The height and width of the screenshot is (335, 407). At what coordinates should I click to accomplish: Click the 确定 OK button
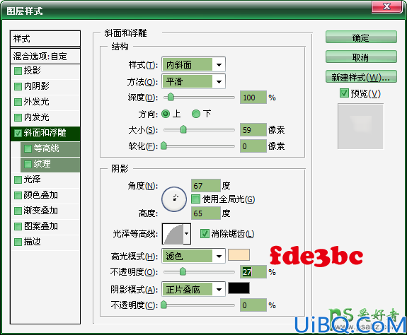tap(361, 37)
